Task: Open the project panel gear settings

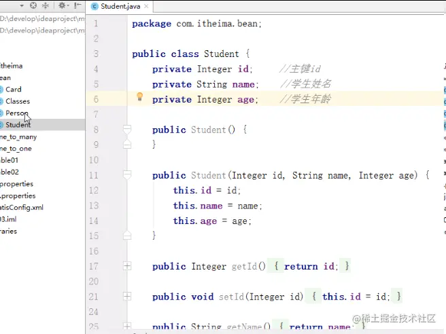Action: (x=62, y=5)
